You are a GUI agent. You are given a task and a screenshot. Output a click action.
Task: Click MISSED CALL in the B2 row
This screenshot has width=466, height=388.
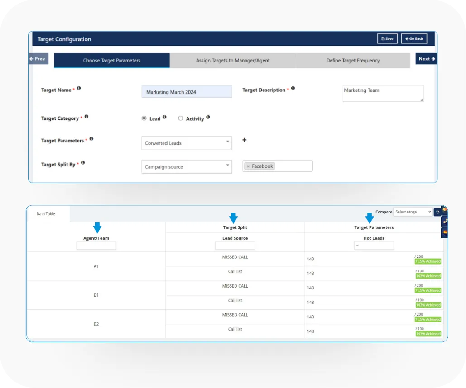[x=235, y=315]
